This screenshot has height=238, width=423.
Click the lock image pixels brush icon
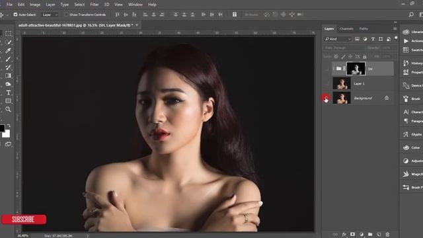click(x=343, y=57)
